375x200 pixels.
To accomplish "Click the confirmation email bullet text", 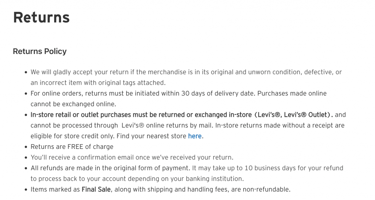I will [132, 158].
